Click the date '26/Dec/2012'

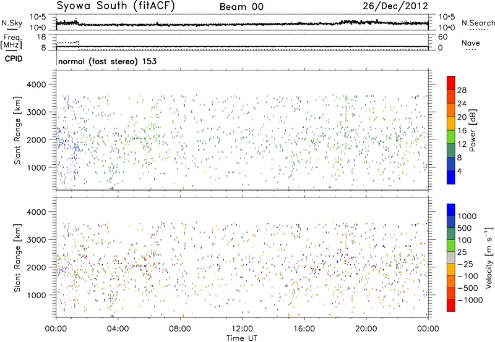pos(395,6)
